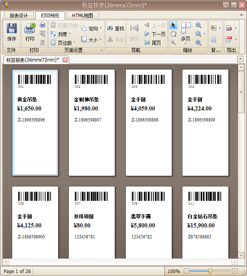Select the label page 004 priced ¥4,224.00
Image resolution: width=247 pixels, height=276 pixels.
(205, 123)
